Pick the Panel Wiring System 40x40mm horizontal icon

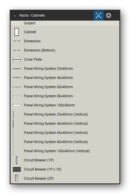point(17,78)
